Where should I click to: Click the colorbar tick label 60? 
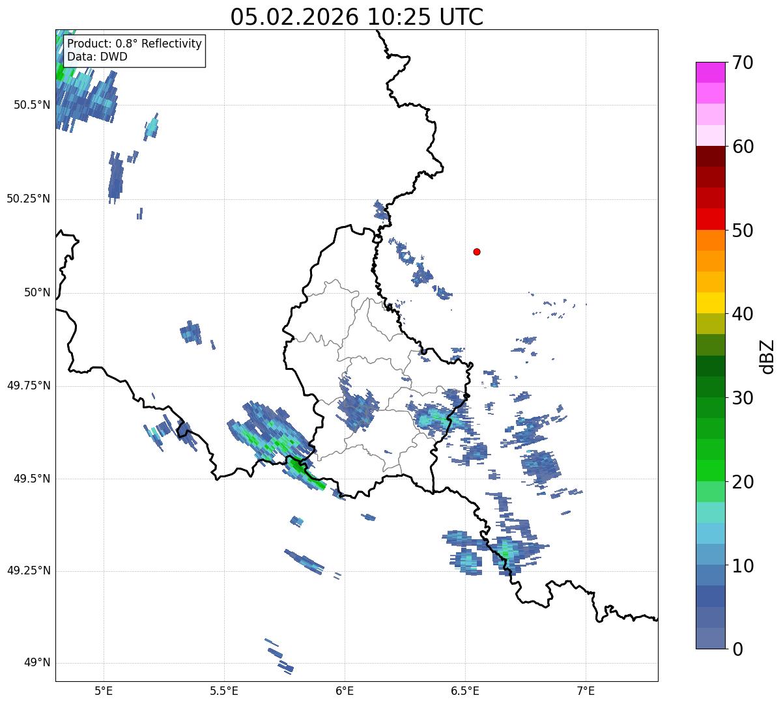[x=743, y=147]
